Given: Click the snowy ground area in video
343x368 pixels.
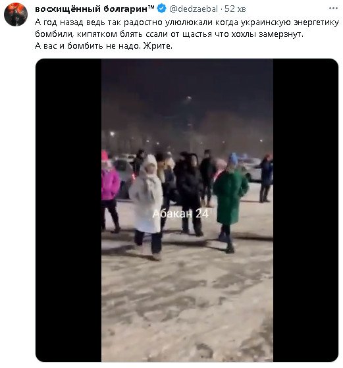Looking at the screenshot, I should 187,305.
